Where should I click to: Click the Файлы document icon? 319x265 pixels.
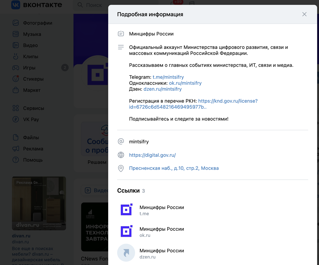16,137
